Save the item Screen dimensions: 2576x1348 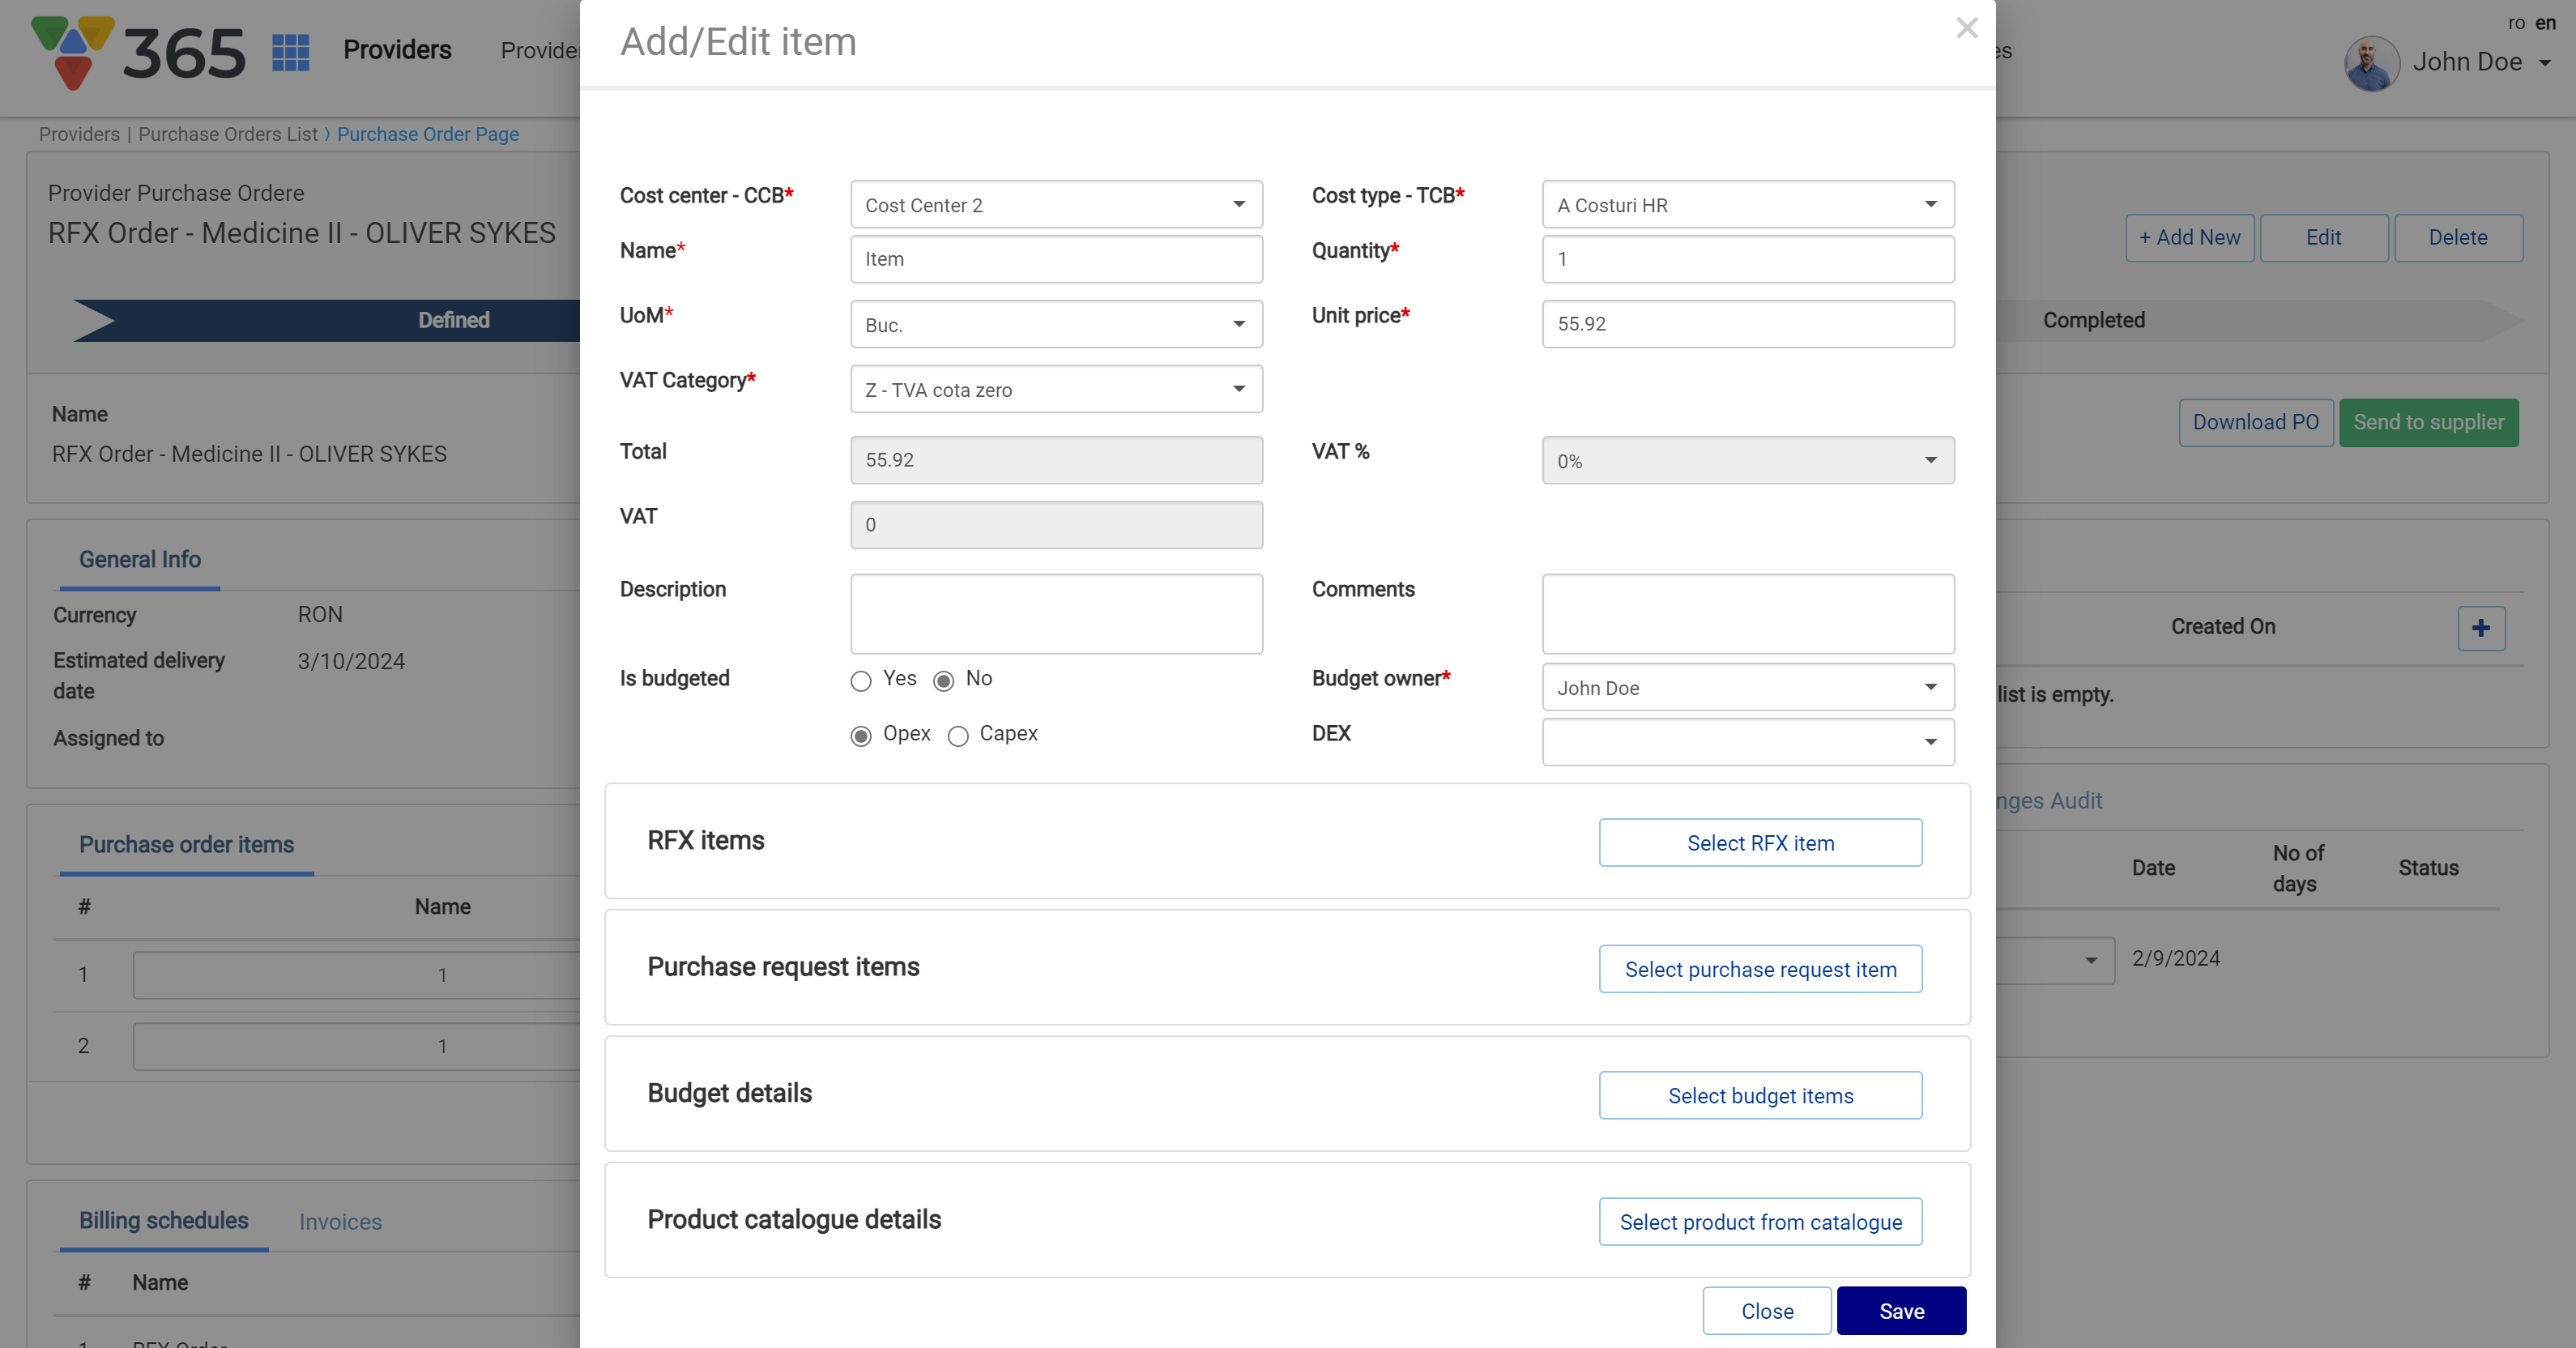click(1900, 1311)
